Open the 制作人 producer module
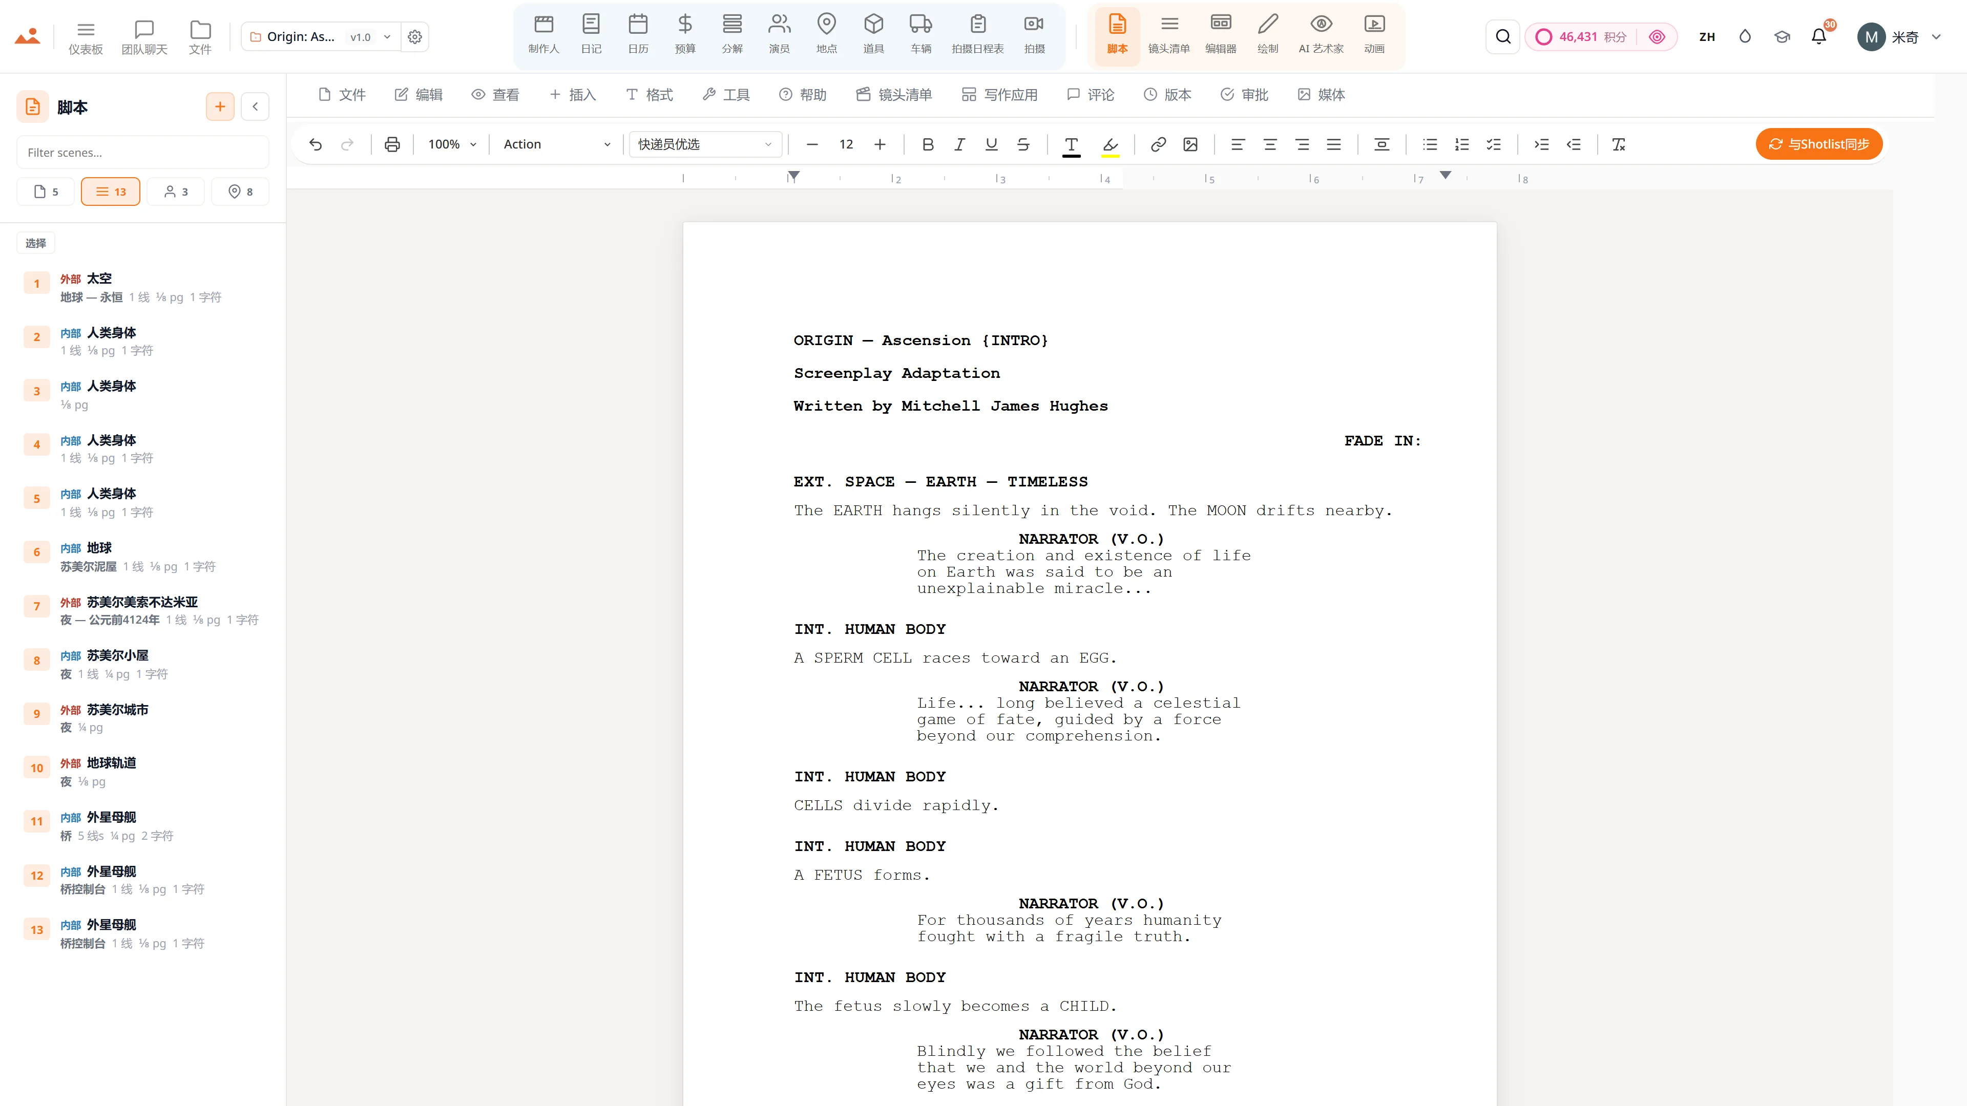The width and height of the screenshot is (1967, 1106). pos(543,35)
